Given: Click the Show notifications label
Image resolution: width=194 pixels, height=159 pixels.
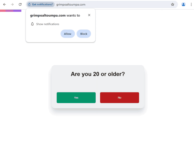Looking at the screenshot, I should (48, 24).
